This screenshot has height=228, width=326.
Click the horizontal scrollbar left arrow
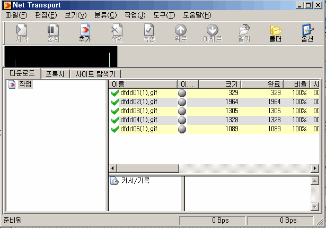point(113,168)
